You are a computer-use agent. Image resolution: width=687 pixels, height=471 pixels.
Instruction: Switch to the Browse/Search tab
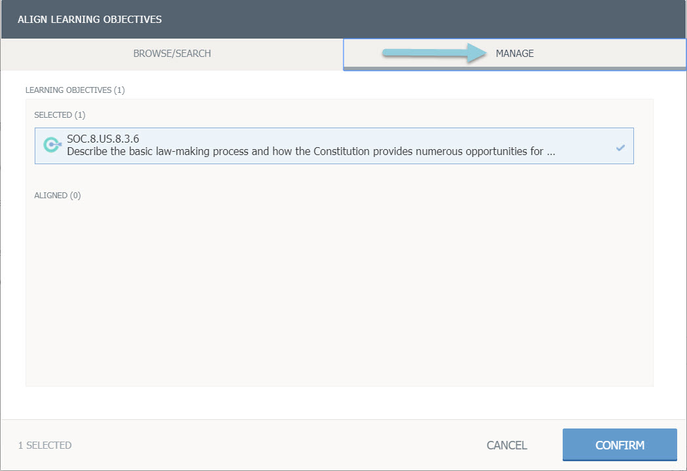pyautogui.click(x=172, y=54)
